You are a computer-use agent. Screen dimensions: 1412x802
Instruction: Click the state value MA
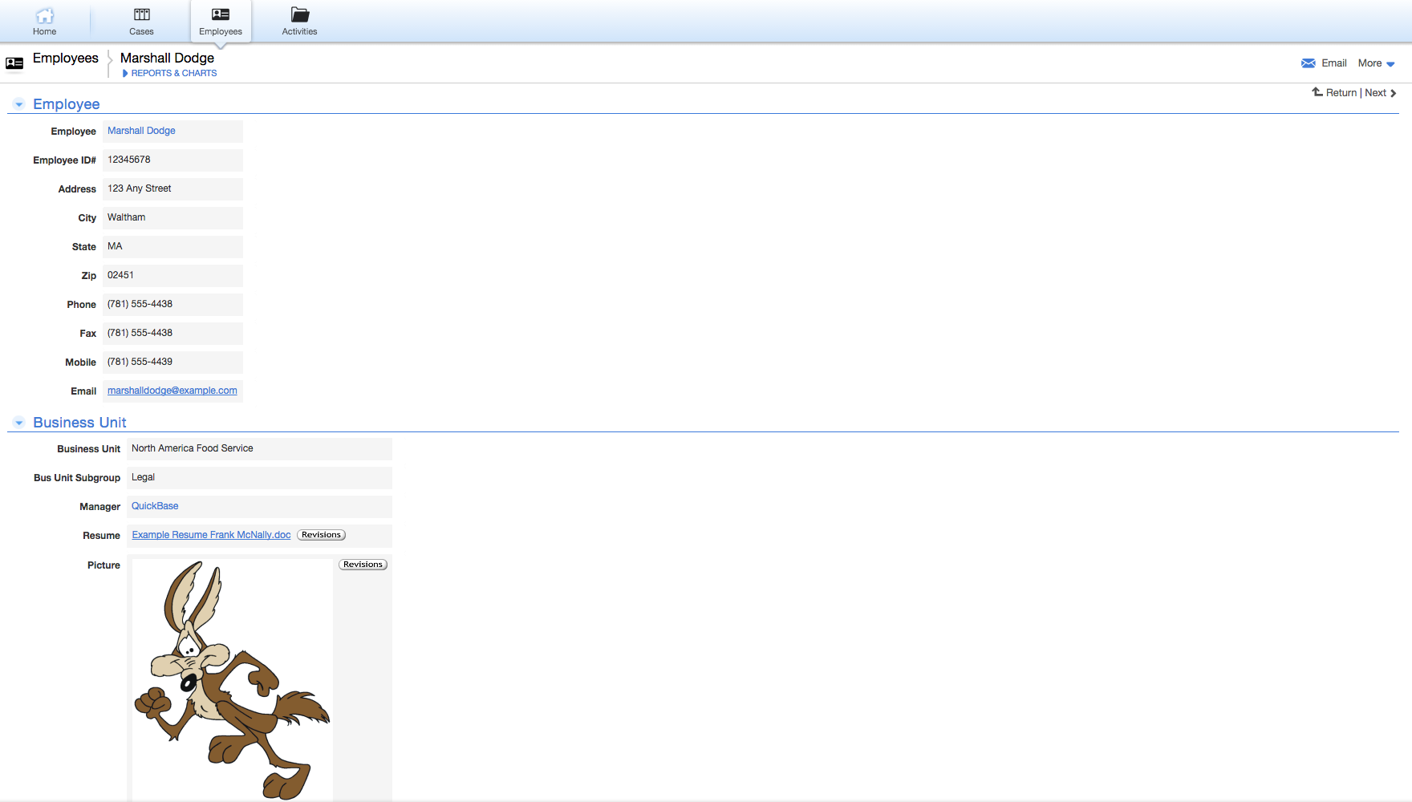coord(115,246)
